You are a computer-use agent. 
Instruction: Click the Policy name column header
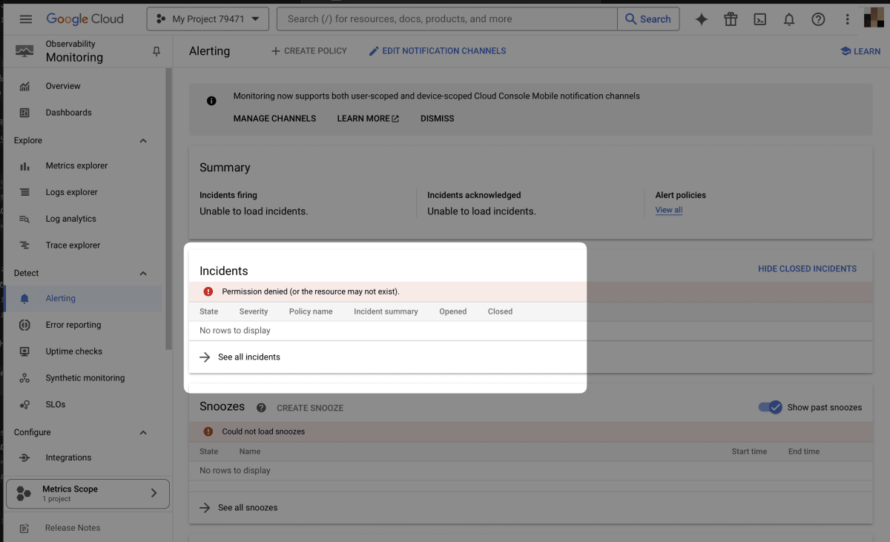[311, 311]
